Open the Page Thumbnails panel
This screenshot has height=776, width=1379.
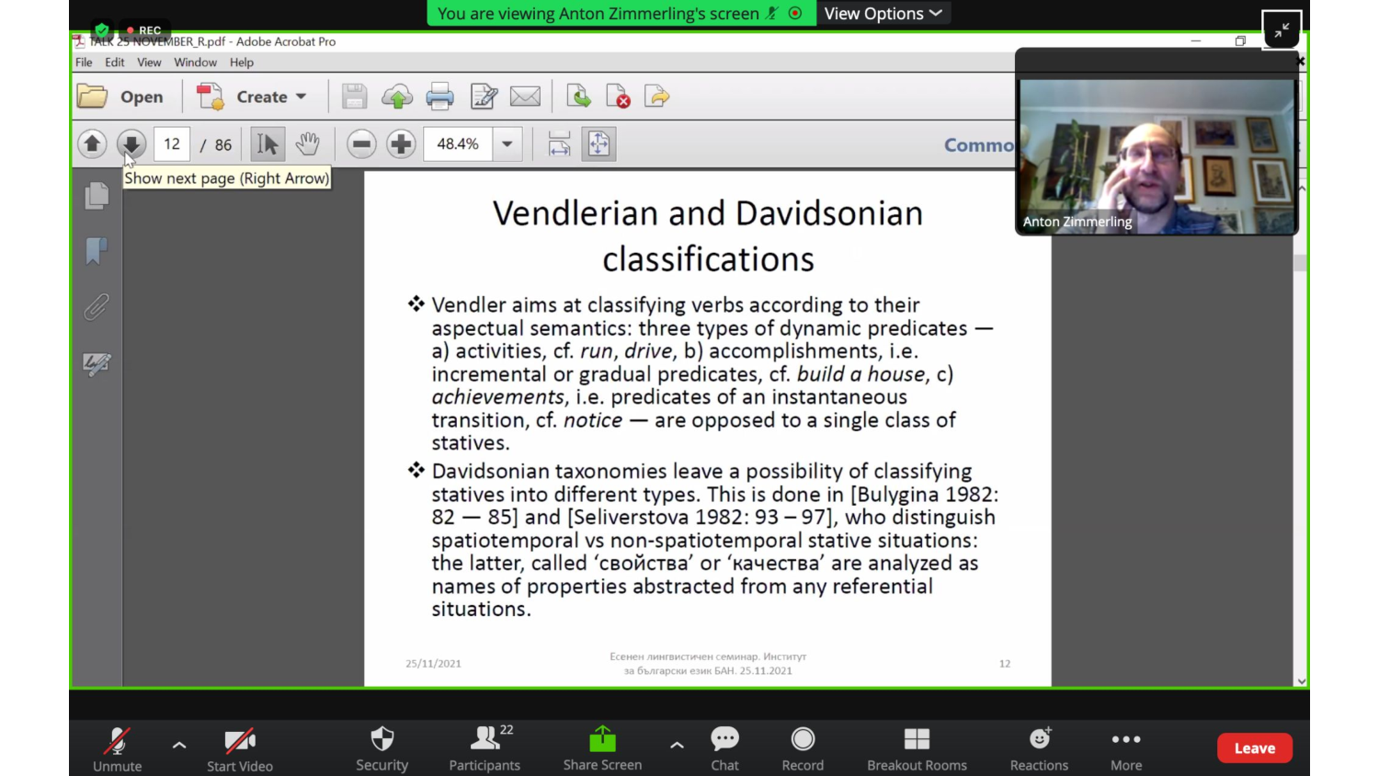[x=97, y=196]
